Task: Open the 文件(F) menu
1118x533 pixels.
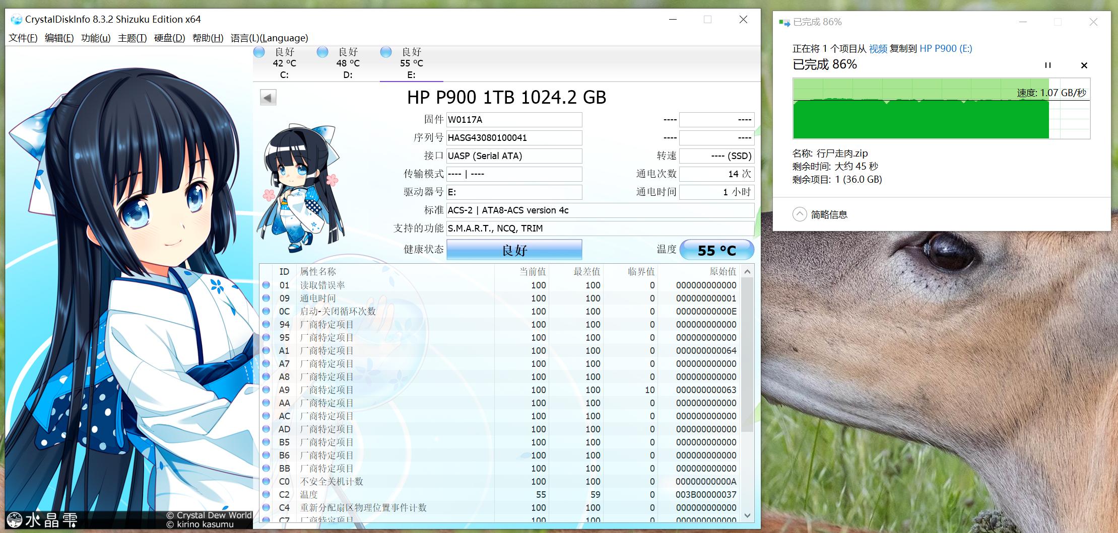Action: tap(22, 38)
